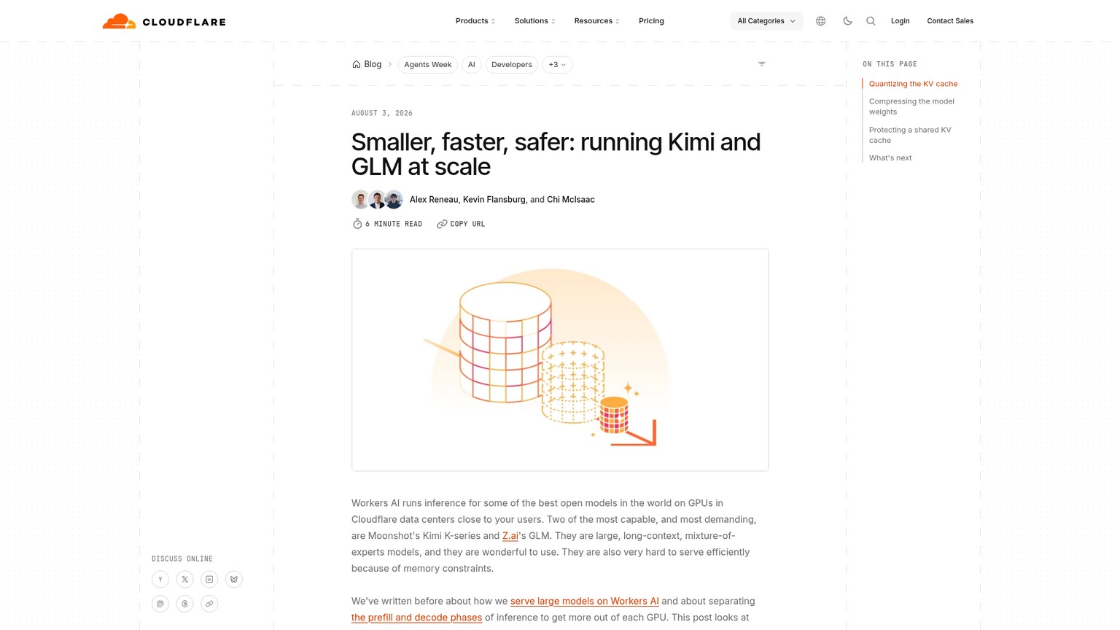The height and width of the screenshot is (630, 1120).
Task: Jump to Quantizing the KV cache
Action: (x=913, y=84)
